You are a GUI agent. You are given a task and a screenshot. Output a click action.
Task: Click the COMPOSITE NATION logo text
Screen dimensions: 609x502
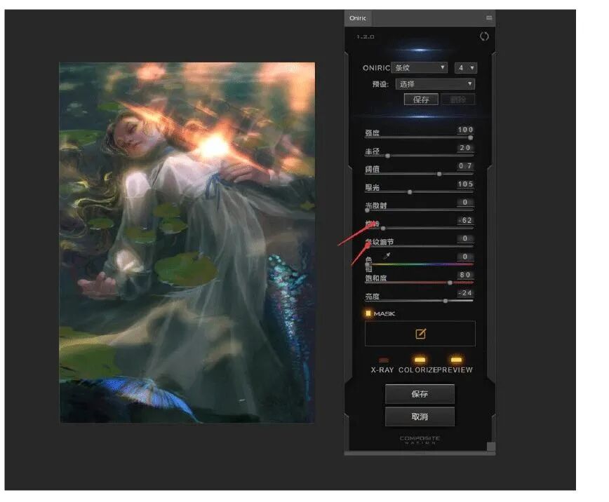[420, 440]
